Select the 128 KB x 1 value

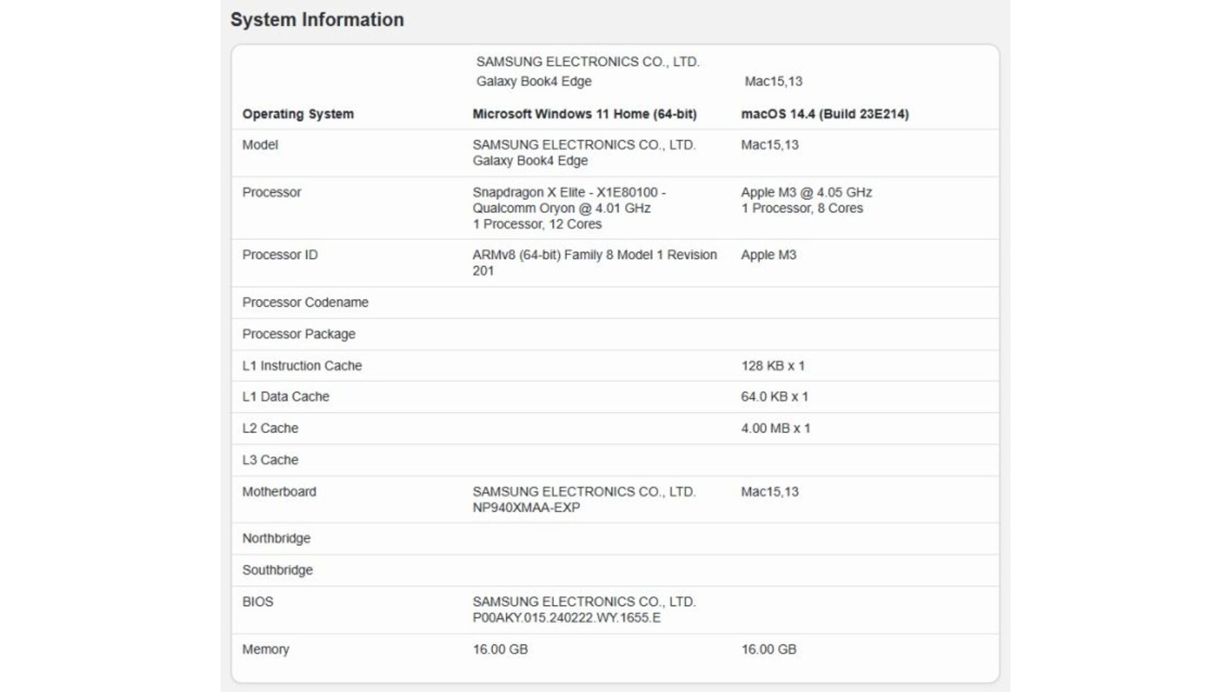[x=773, y=366]
